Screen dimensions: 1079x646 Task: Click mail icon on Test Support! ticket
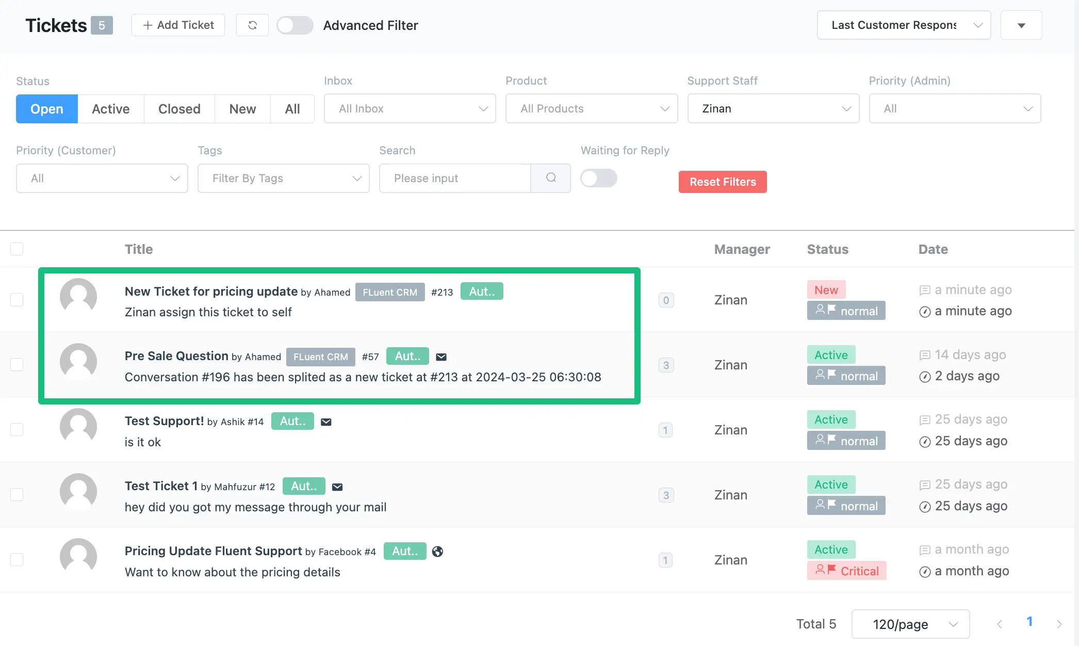326,422
